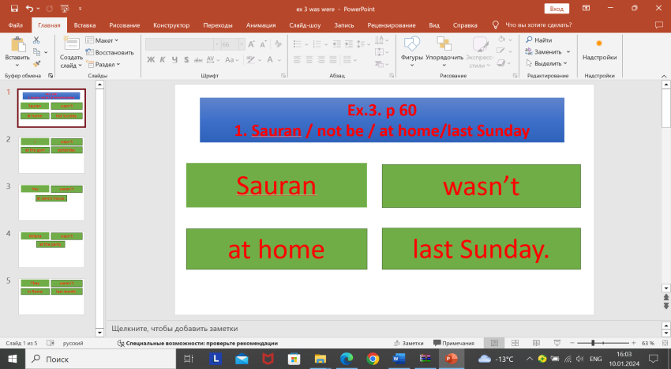The width and height of the screenshot is (671, 369).
Task: Click the Вход sign-in button
Action: coord(557,8)
